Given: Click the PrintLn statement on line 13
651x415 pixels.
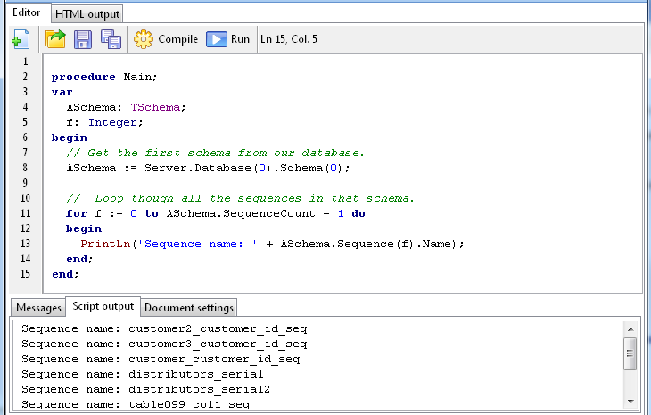Looking at the screenshot, I should [272, 244].
